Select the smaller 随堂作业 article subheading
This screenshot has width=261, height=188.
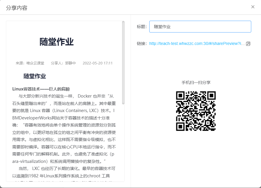(x=35, y=76)
